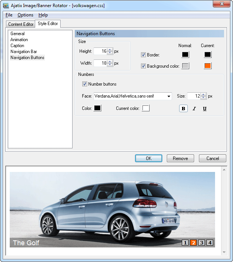Toggle Background color checkbox

click(143, 66)
